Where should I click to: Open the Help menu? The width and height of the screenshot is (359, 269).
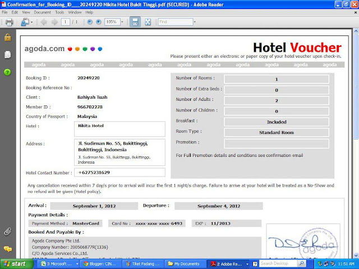click(x=89, y=12)
